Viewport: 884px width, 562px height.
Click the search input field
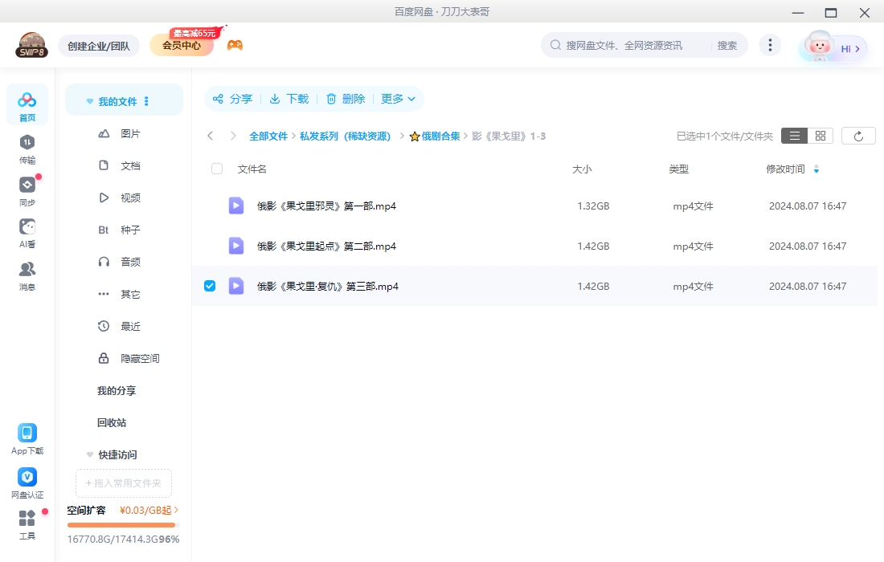(x=635, y=45)
